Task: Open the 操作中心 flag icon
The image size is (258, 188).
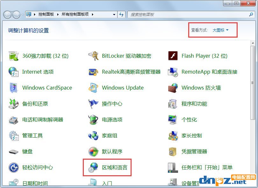Action: [93, 104]
